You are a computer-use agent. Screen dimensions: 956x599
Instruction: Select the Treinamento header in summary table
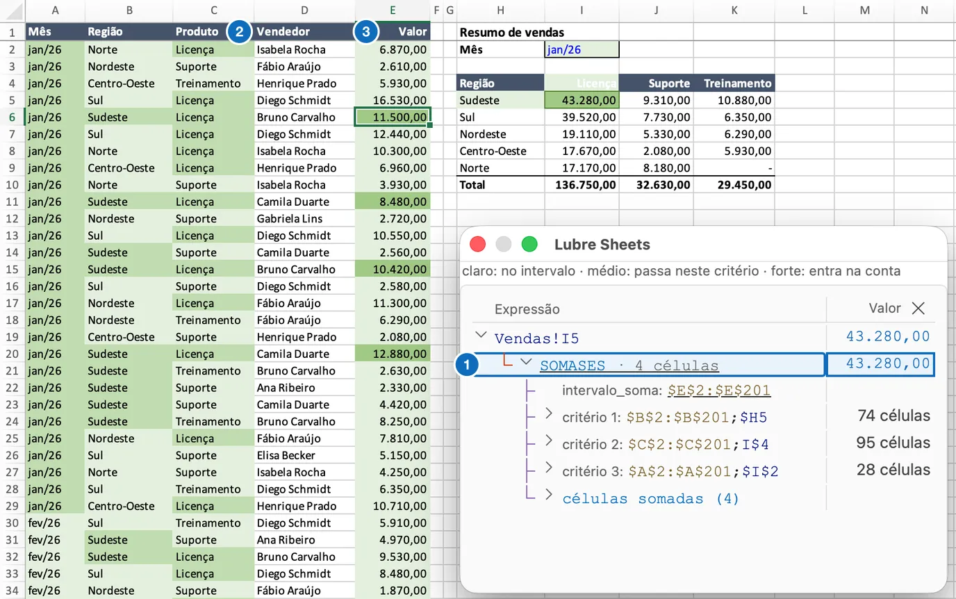point(734,83)
